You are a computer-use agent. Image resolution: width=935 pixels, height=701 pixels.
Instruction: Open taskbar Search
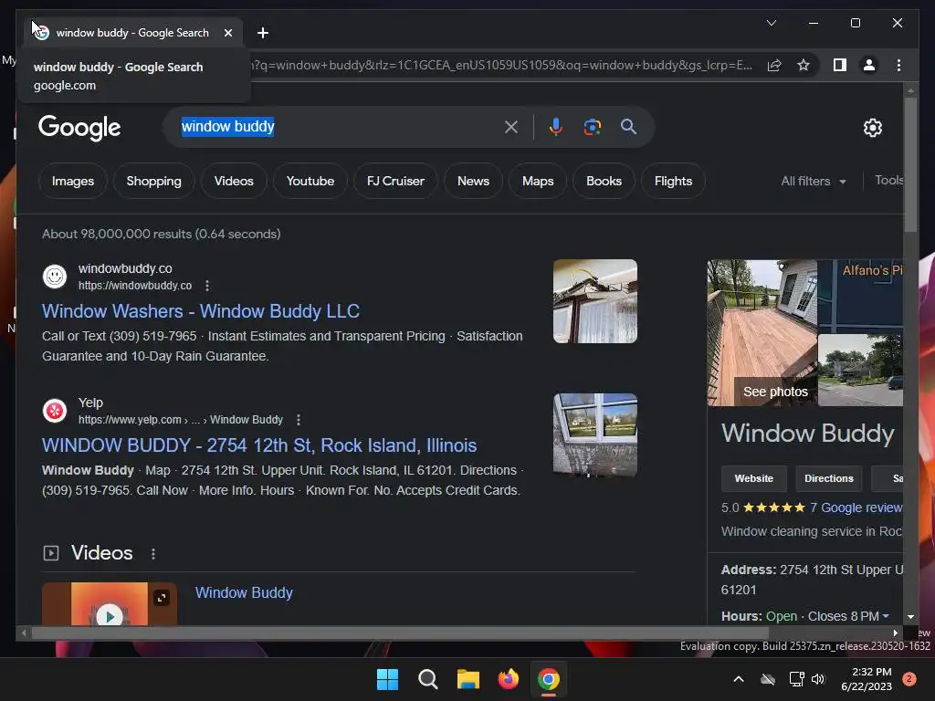click(x=427, y=679)
